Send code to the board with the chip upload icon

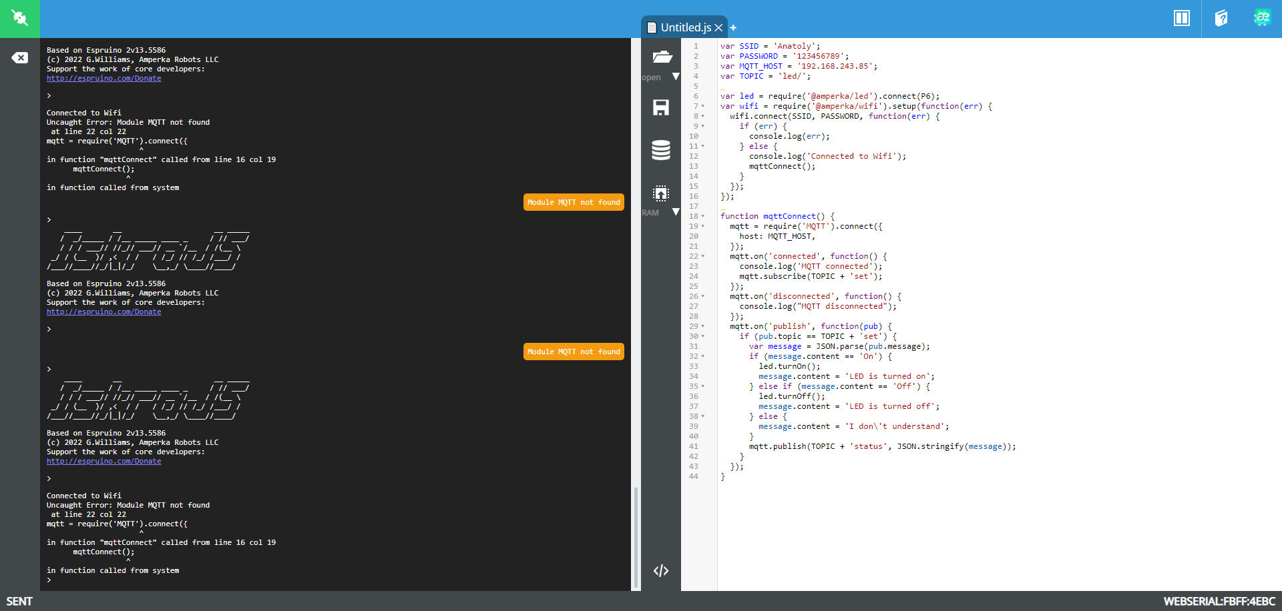[661, 193]
